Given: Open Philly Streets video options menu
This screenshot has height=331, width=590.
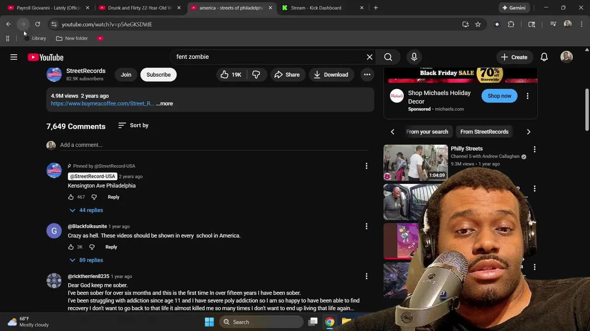Looking at the screenshot, I should pos(534,149).
